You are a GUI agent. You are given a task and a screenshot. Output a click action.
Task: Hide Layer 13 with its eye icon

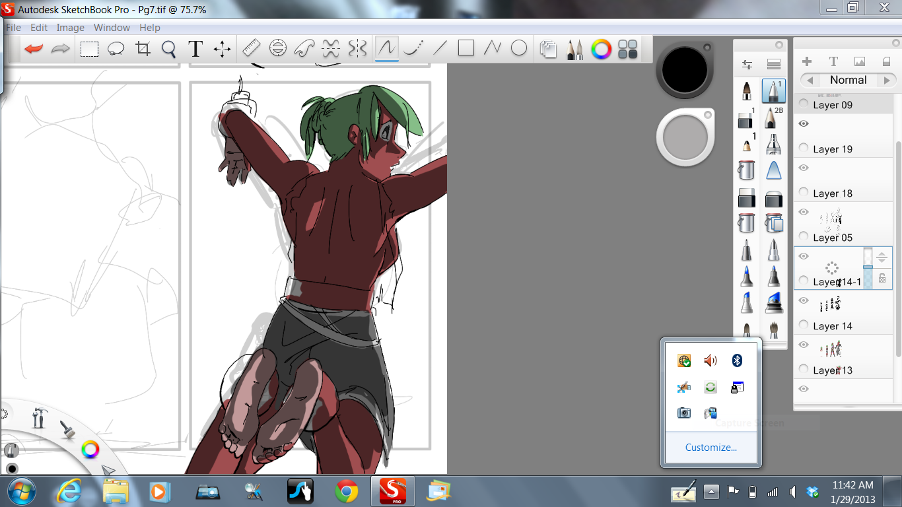[804, 345]
